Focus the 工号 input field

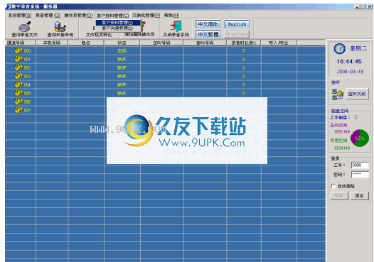pyautogui.click(x=360, y=165)
